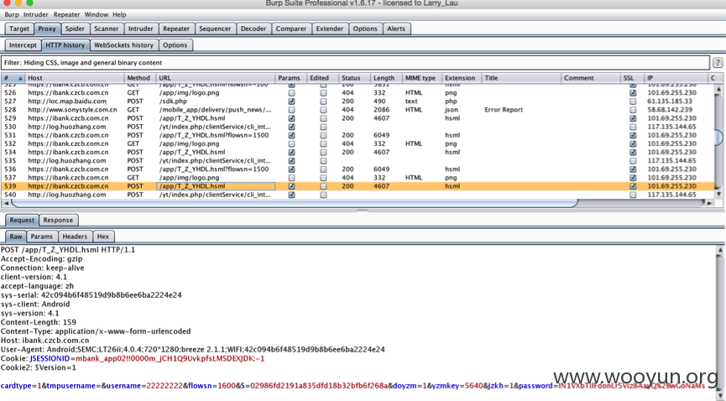
Task: Click the Host: ibank.czcb.com.cn header line
Action: click(x=45, y=341)
